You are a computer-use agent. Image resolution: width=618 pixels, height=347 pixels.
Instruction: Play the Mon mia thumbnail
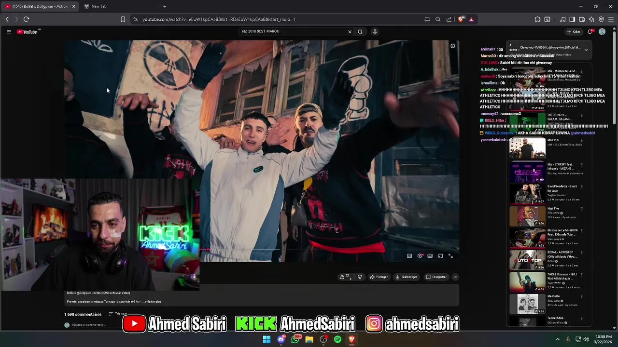(527, 148)
